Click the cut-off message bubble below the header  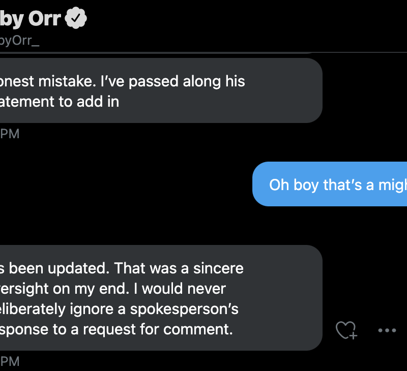[153, 53]
